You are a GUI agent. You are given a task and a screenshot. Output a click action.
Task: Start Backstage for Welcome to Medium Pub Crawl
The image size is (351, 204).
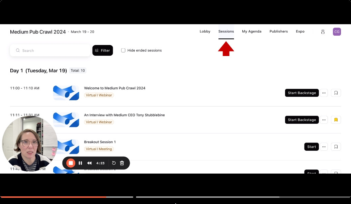tap(302, 93)
